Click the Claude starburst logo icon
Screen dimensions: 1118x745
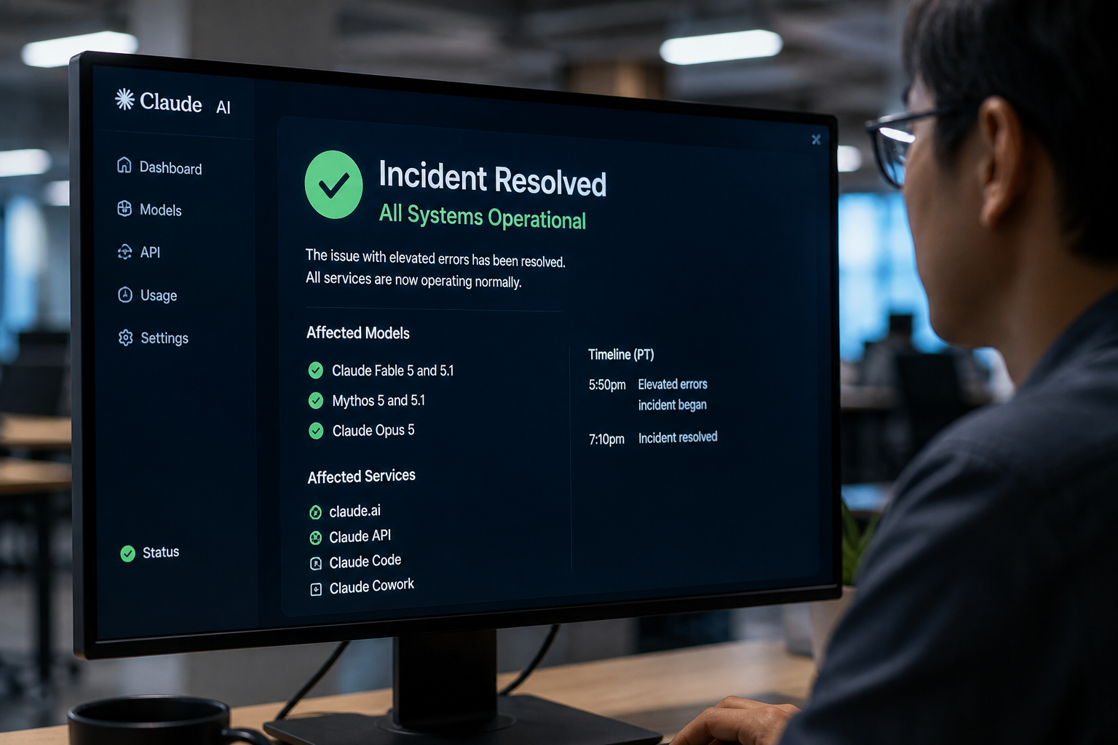124,99
